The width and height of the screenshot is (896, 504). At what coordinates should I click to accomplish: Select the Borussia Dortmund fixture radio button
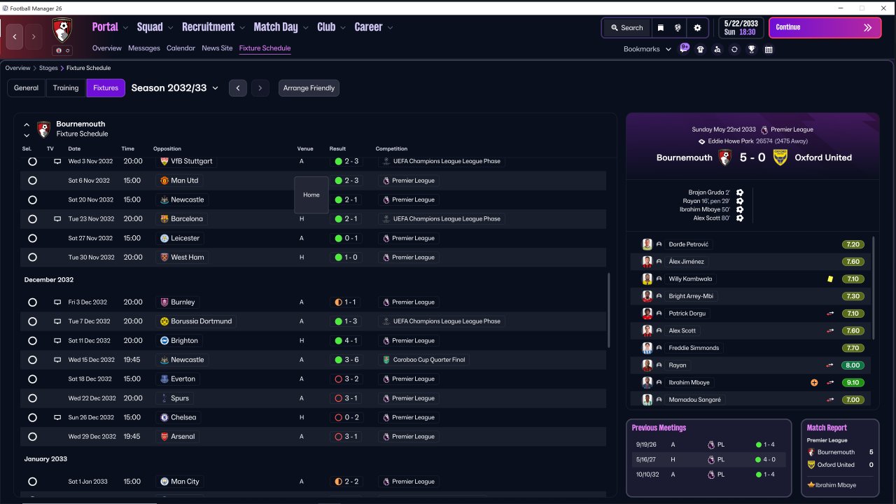point(32,321)
